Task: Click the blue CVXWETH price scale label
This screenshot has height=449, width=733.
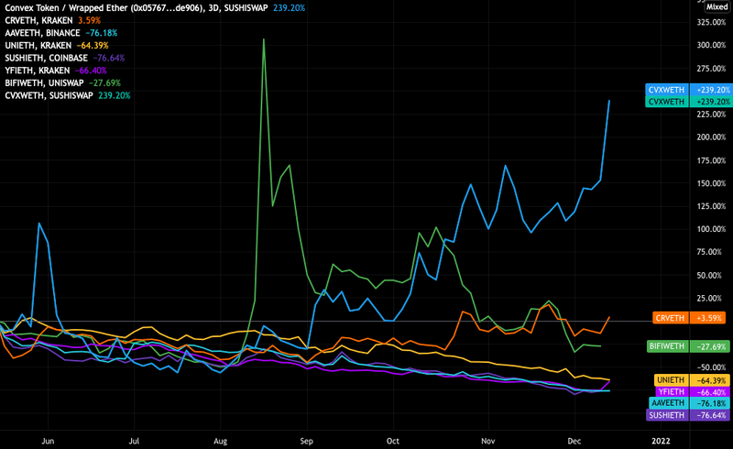Action: pos(667,90)
